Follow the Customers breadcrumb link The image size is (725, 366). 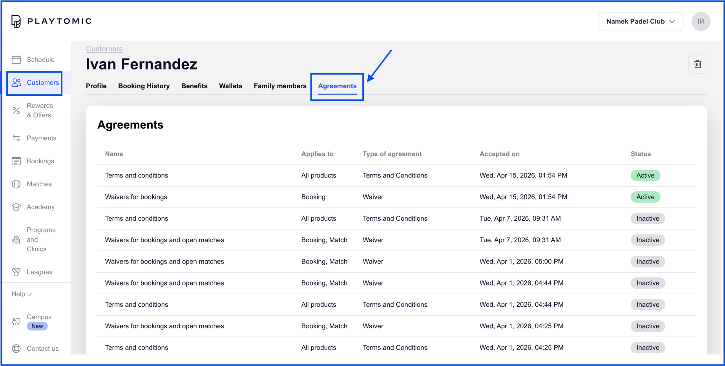(104, 49)
